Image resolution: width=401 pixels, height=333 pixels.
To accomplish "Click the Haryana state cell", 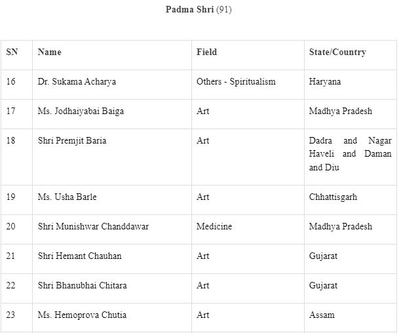I will [325, 82].
